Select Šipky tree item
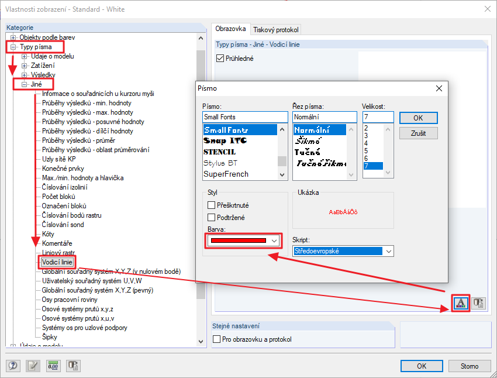 (x=50, y=337)
